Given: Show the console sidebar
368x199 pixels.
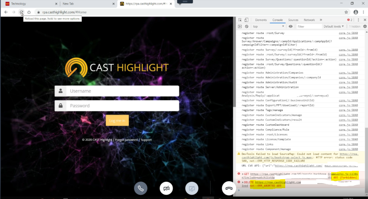Looking at the screenshot, I should coord(240,26).
